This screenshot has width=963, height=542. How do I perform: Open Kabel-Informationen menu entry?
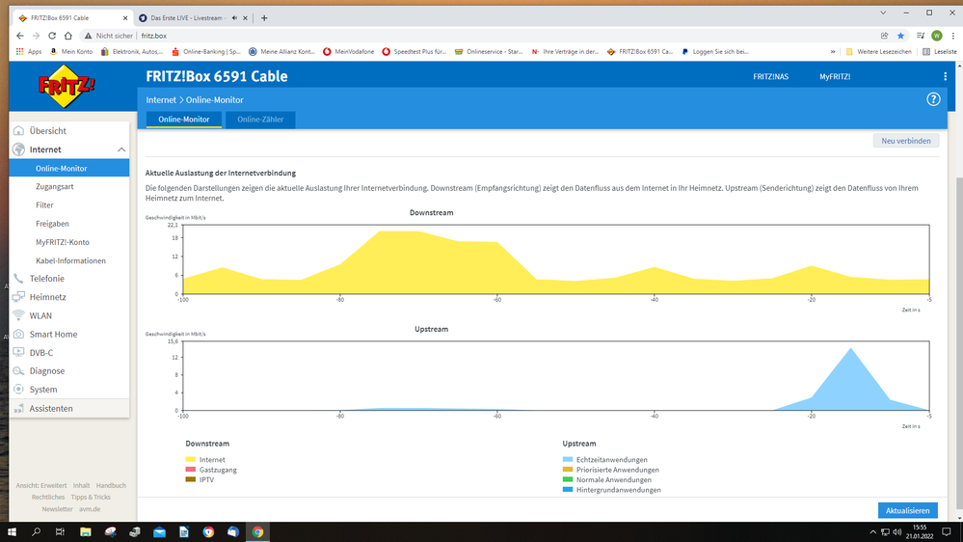click(x=70, y=260)
